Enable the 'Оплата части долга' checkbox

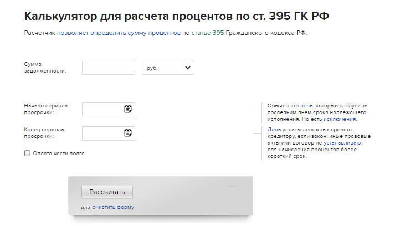tap(27, 153)
